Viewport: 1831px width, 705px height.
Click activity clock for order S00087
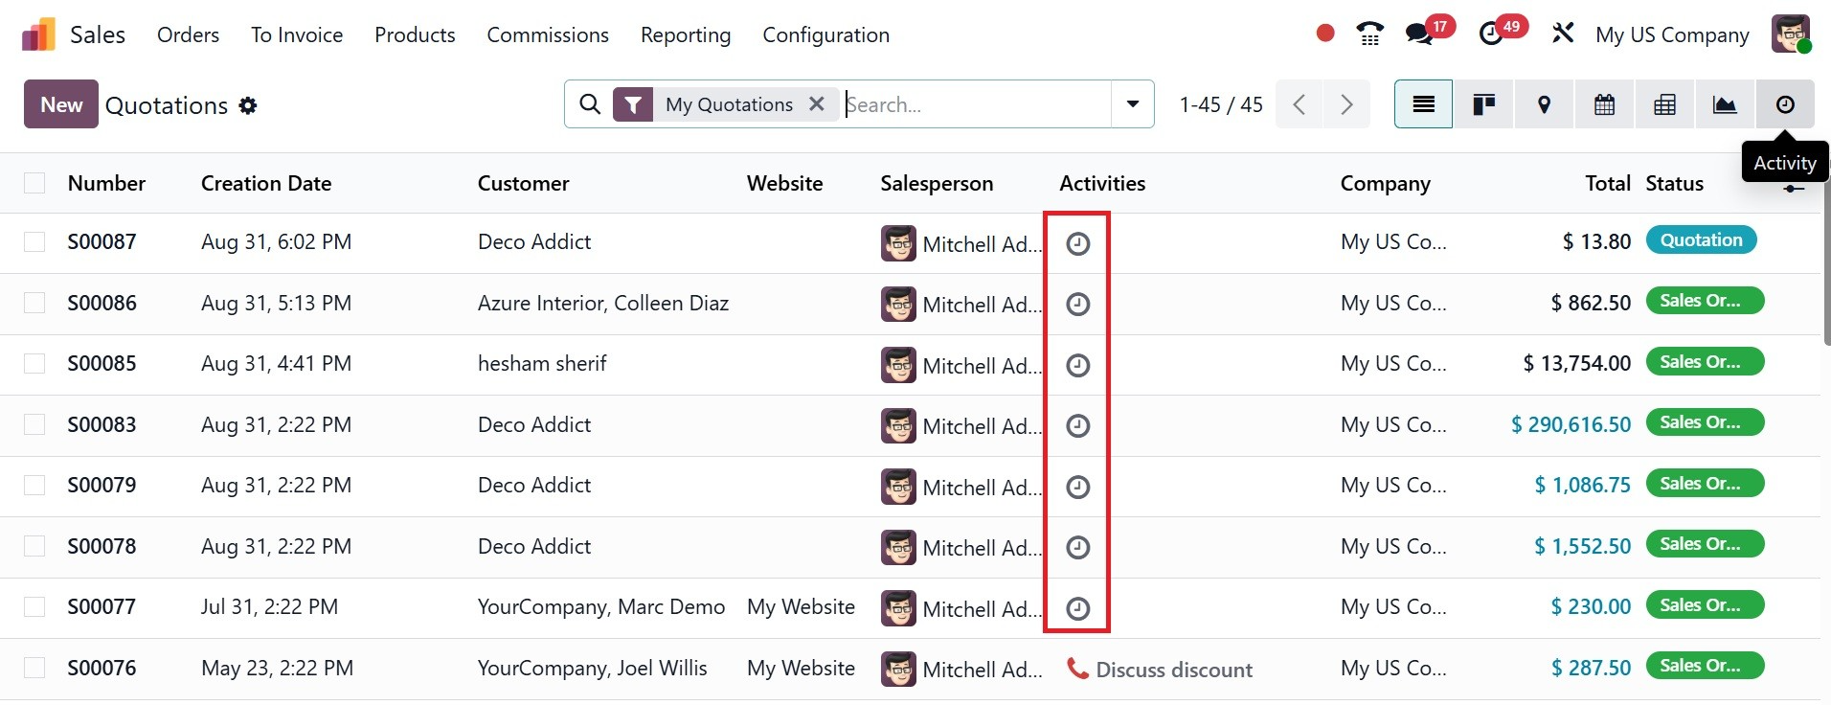coord(1078,243)
